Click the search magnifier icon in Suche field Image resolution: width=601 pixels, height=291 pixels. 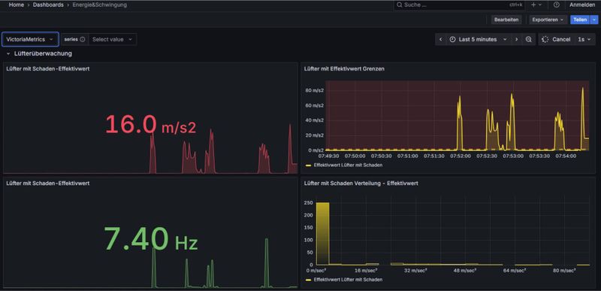click(400, 5)
